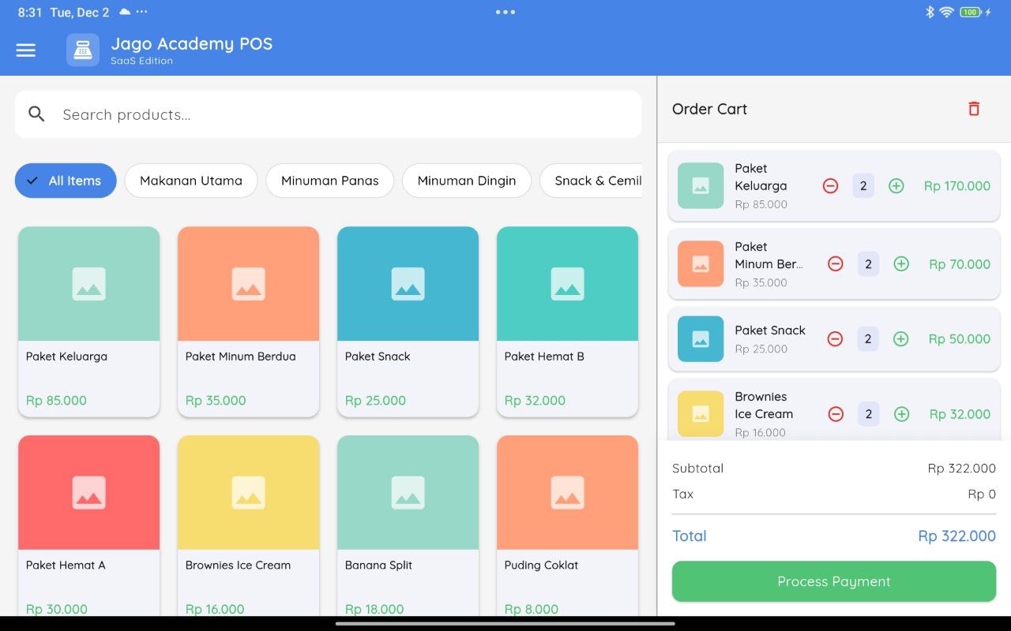Tap the Jago Academy POS logo icon
This screenshot has height=631, width=1011.
click(82, 49)
